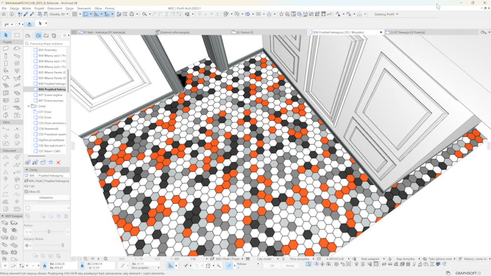Viewport: 491px width, 276px height.
Task: Open Publisher sets in the Navigator
Action: tap(54, 35)
